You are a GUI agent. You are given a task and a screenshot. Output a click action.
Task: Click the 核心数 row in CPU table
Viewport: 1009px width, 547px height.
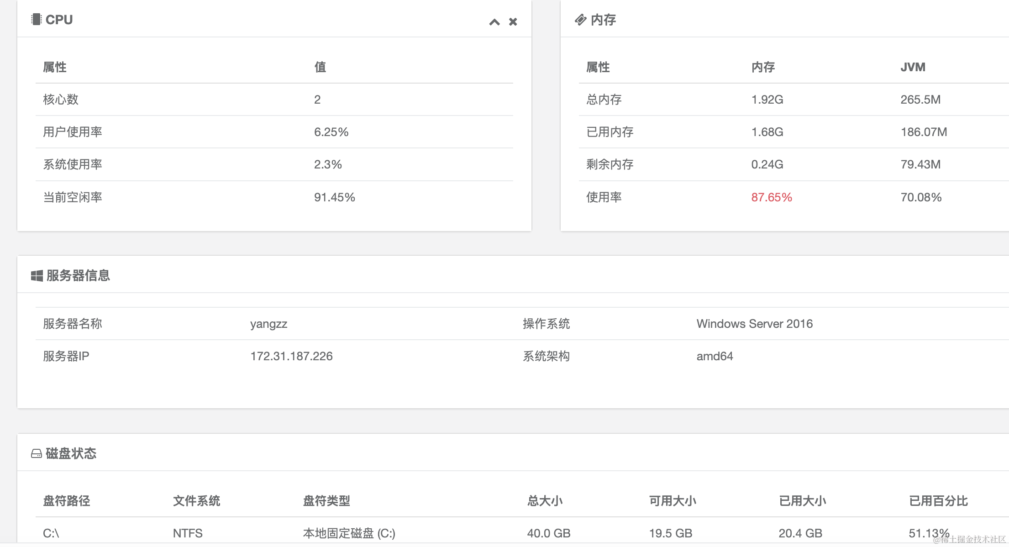[x=61, y=100]
